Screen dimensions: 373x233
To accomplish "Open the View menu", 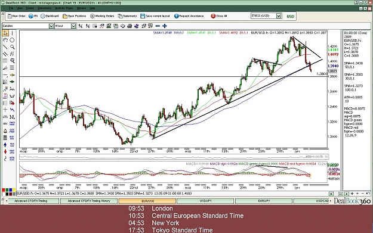I will 20,8.
